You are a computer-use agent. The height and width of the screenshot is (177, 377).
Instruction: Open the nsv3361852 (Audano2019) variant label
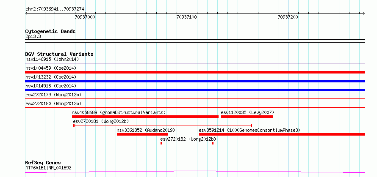146,130
